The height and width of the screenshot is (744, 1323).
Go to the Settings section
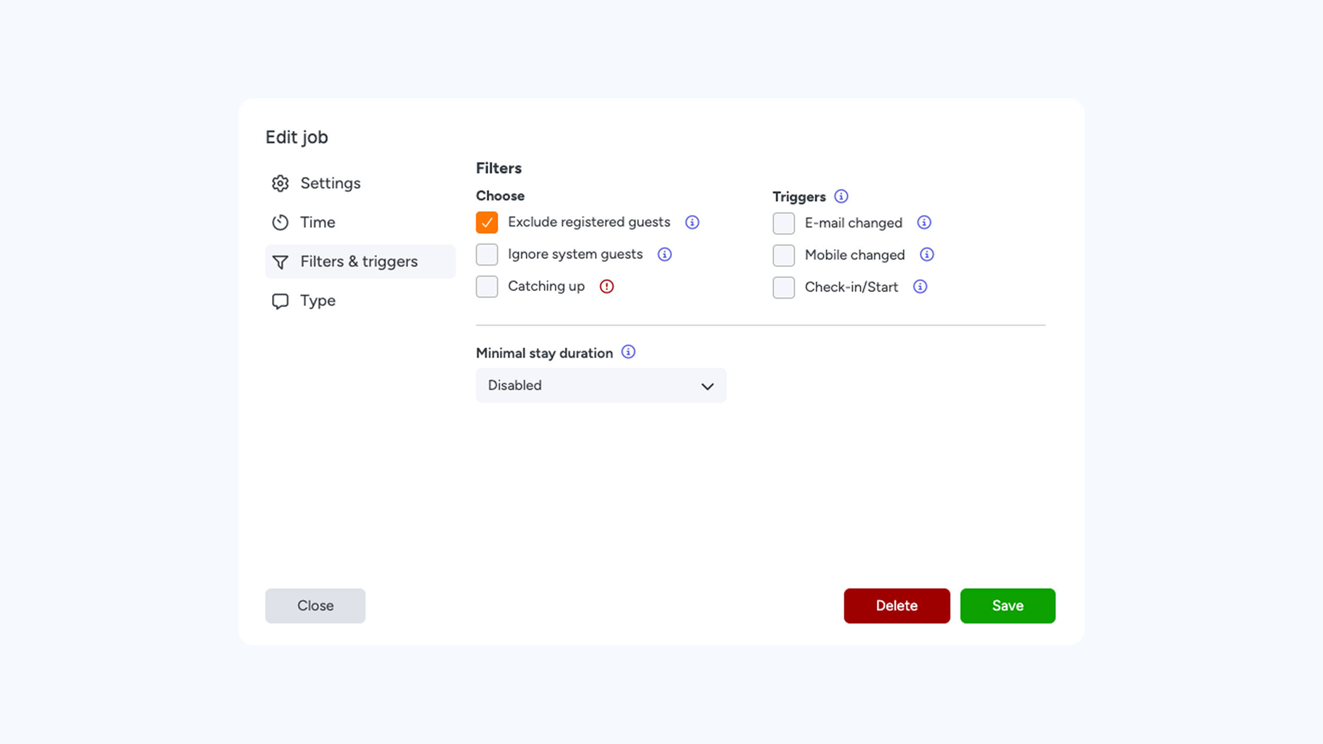coord(360,183)
